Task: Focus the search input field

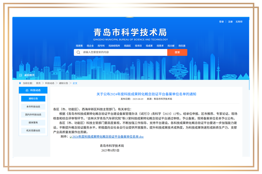Action: (x=121, y=52)
